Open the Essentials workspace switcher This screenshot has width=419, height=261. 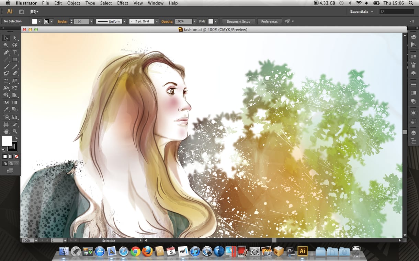tap(361, 12)
